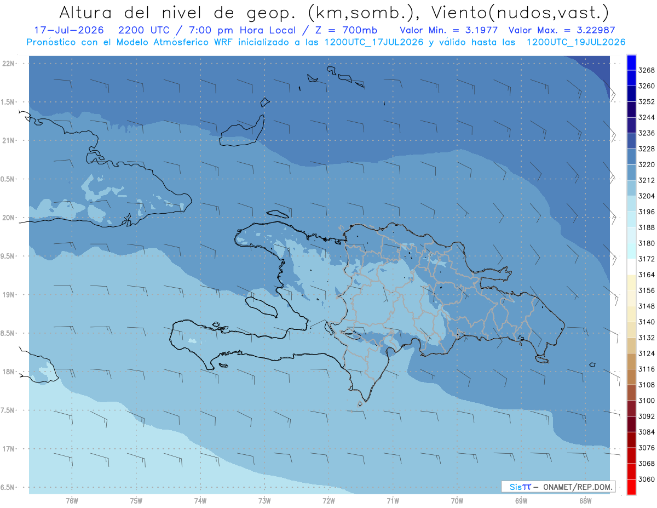Click the colorbar swatch between 3092 and 3084
Image resolution: width=657 pixels, height=508 pixels.
pos(631,424)
